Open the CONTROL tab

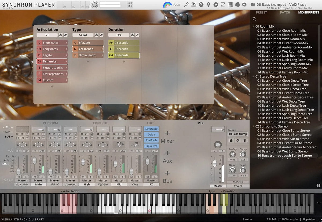point(100,123)
